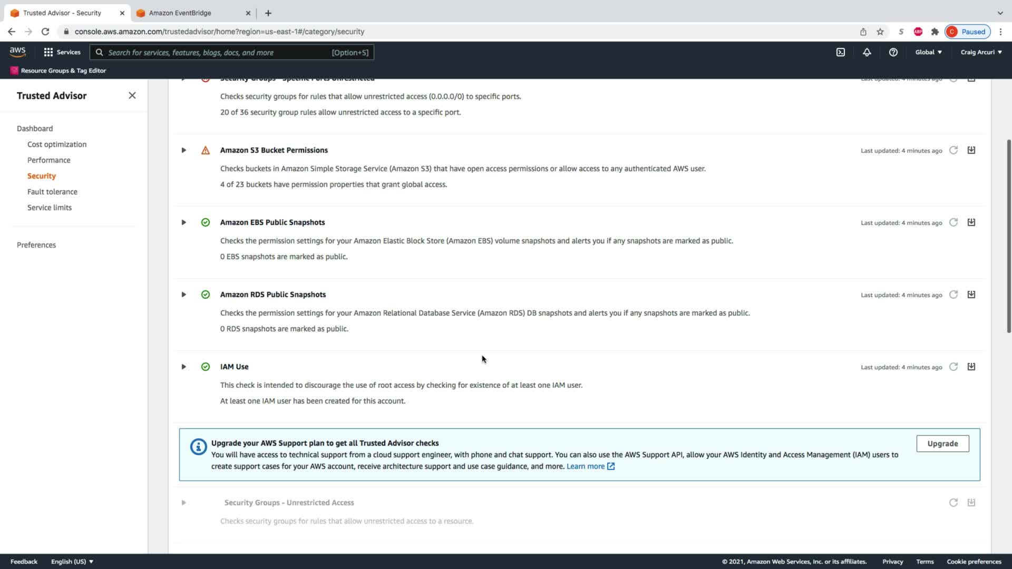
Task: Open the Global region dropdown
Action: coord(928,52)
